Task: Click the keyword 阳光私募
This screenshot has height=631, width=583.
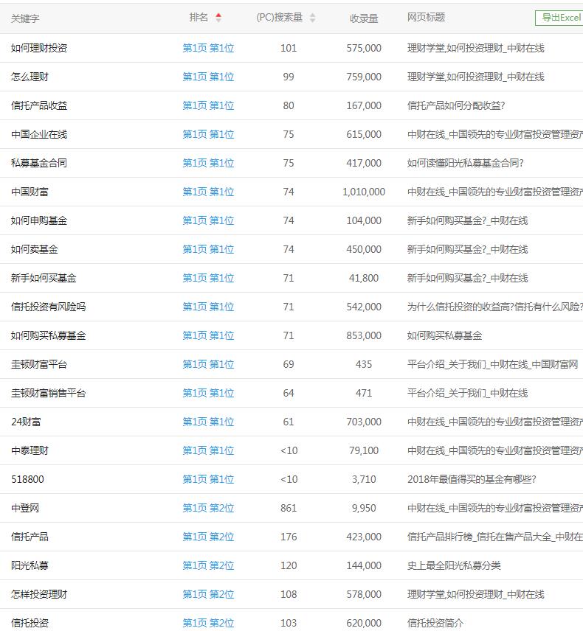Action: point(30,565)
